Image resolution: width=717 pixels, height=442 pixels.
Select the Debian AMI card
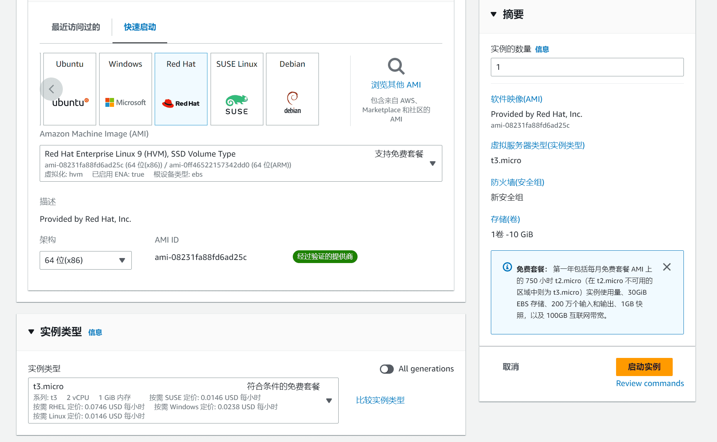pos(292,89)
